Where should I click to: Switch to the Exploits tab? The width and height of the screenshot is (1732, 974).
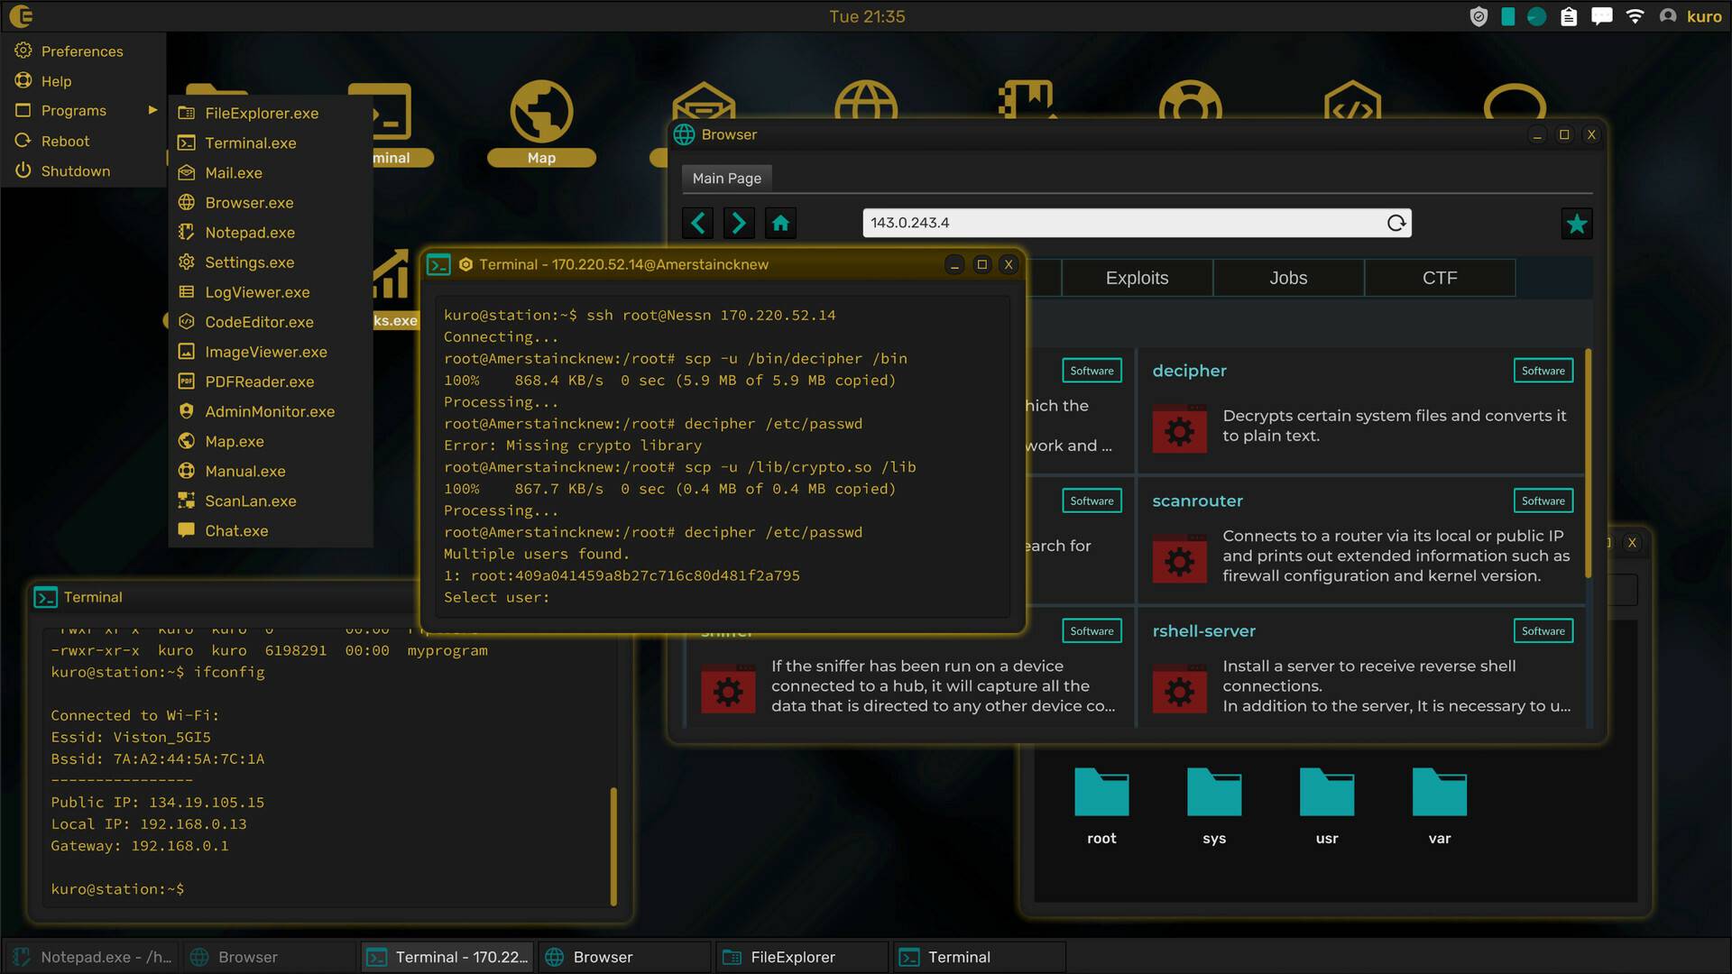pyautogui.click(x=1137, y=278)
